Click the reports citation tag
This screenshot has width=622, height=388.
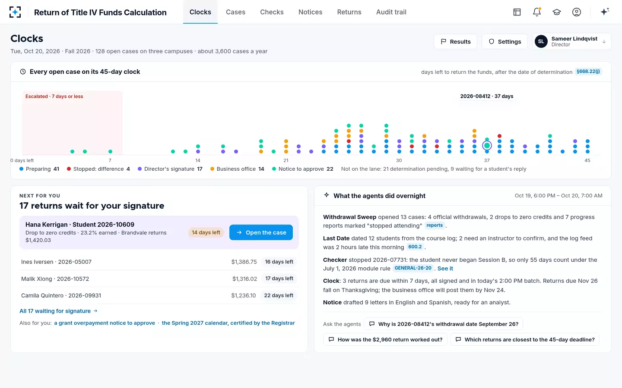(x=435, y=225)
